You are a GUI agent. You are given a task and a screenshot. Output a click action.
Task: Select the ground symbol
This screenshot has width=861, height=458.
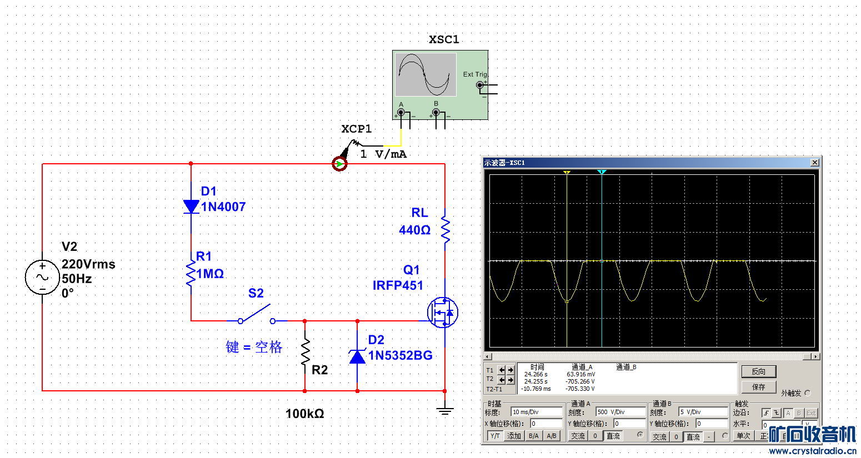pos(445,411)
